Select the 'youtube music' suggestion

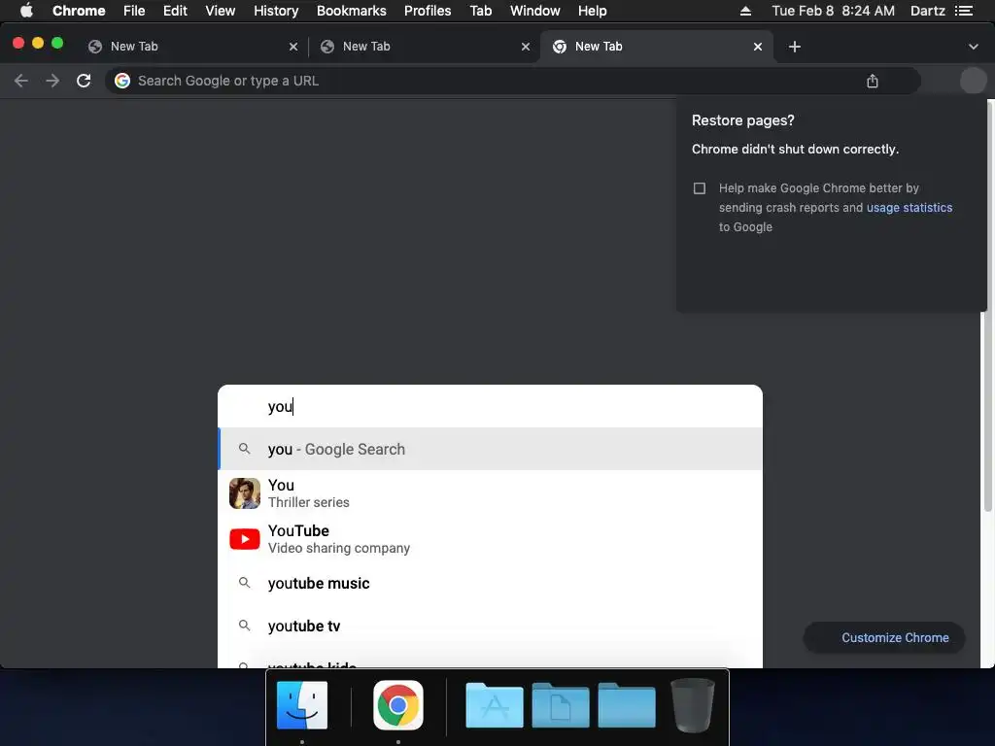coord(490,583)
